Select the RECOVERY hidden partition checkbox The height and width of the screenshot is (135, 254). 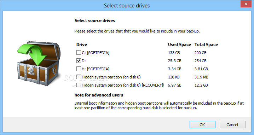(79, 85)
